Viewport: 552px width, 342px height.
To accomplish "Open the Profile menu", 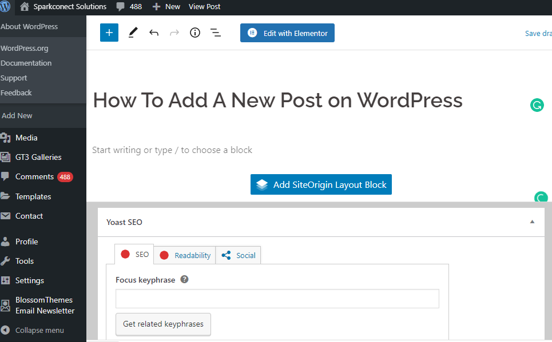I will click(x=27, y=242).
